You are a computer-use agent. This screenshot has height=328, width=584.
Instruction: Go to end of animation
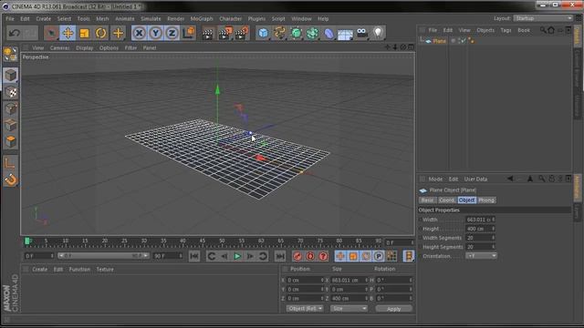click(280, 256)
